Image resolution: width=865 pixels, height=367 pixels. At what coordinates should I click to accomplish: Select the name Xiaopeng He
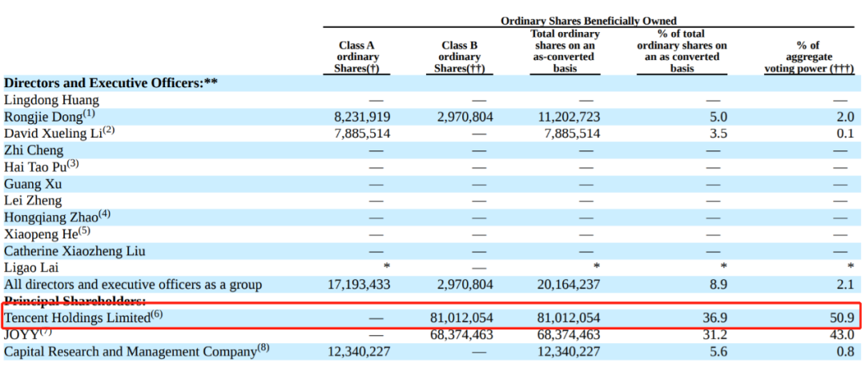pyautogui.click(x=42, y=233)
